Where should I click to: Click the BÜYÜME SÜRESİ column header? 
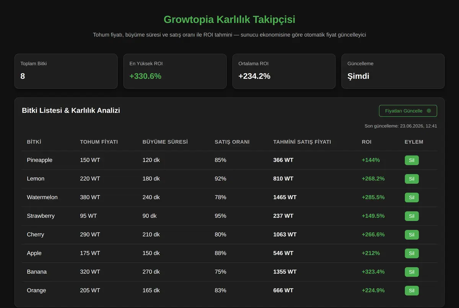pos(165,142)
